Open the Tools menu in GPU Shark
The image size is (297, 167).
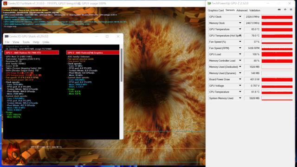(x=26, y=42)
